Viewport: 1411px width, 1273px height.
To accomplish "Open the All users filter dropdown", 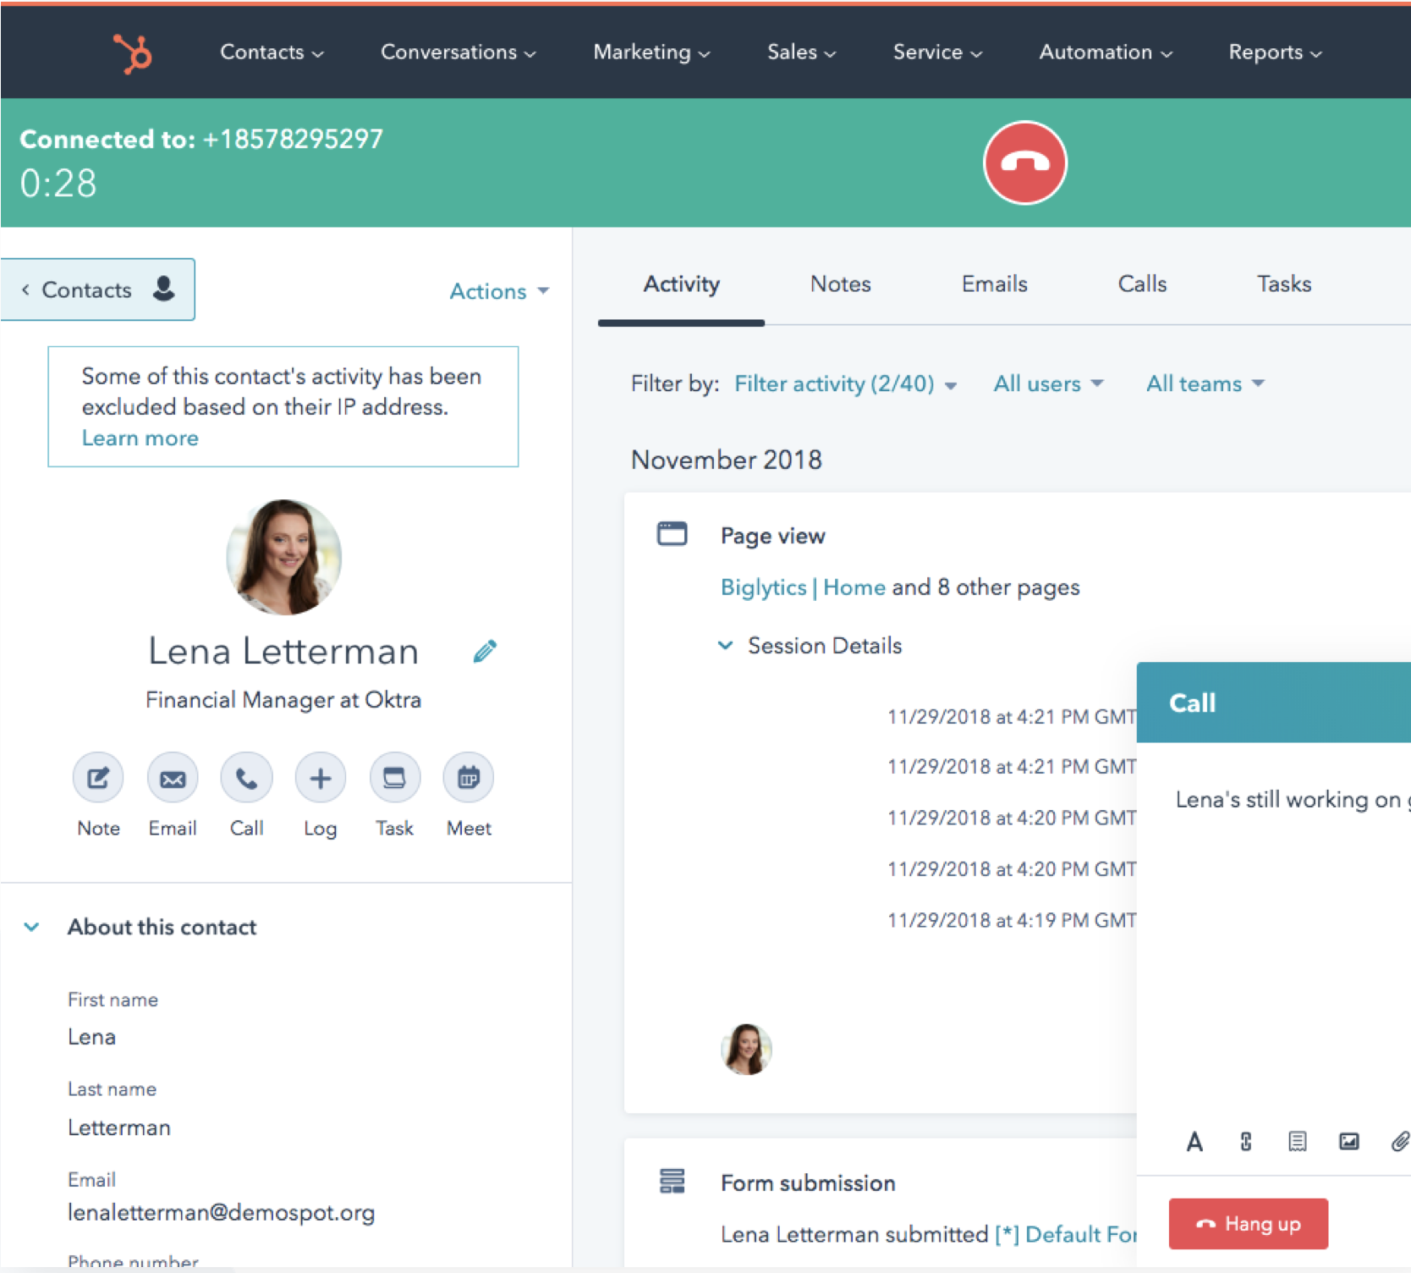I will point(1047,384).
